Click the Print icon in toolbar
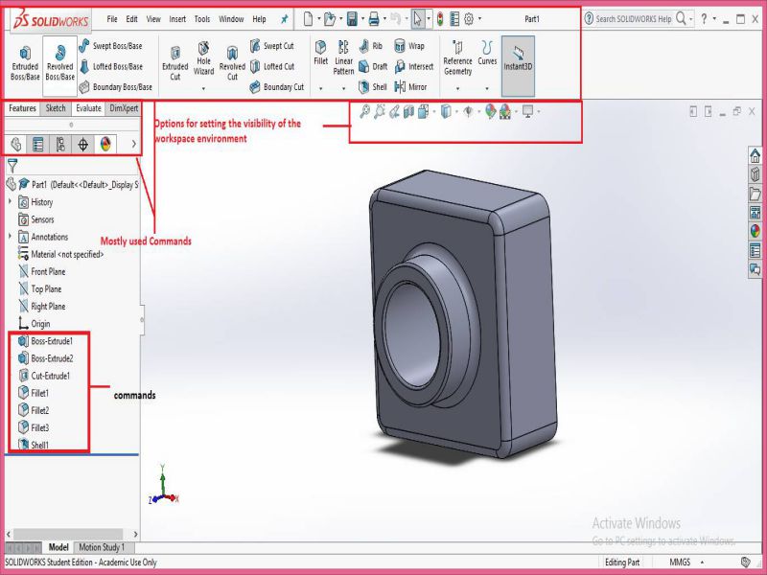The width and height of the screenshot is (767, 575). [x=374, y=19]
